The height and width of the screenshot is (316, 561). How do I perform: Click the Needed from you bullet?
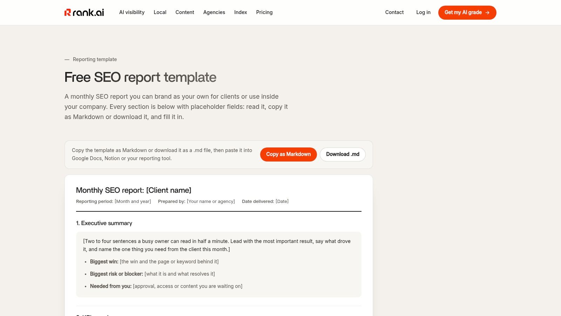[x=166, y=286]
